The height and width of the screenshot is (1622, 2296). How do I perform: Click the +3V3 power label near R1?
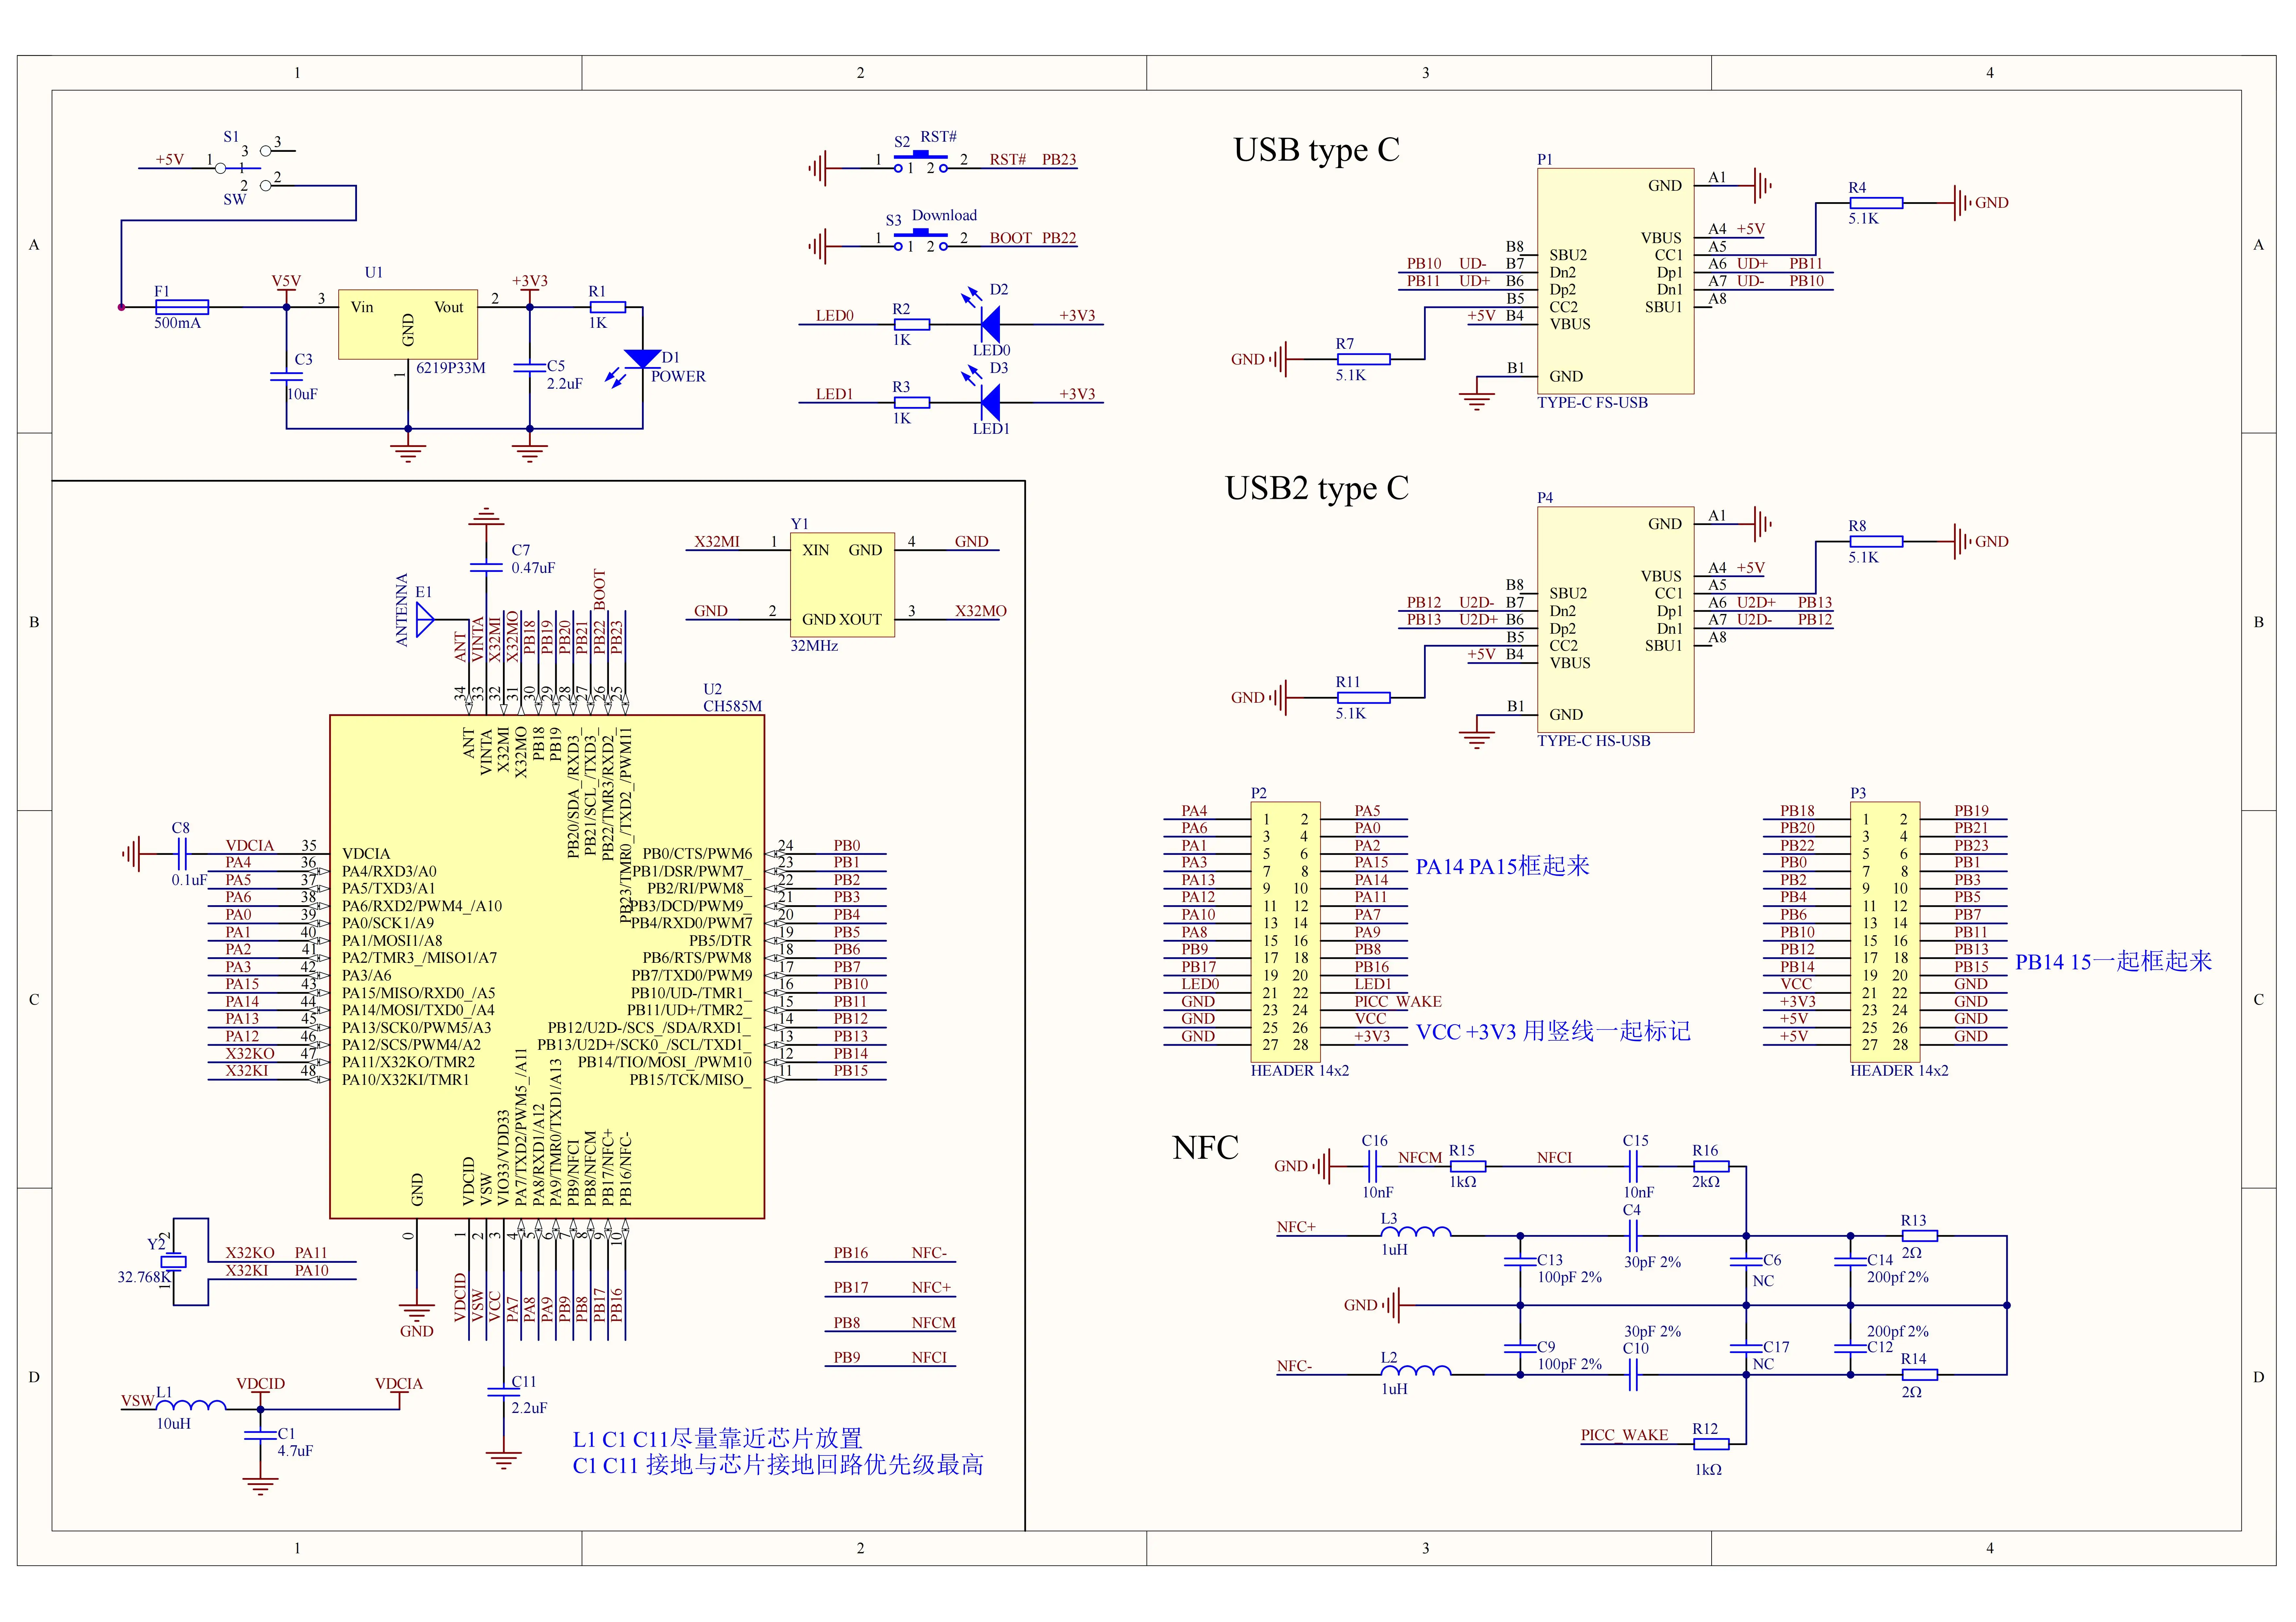coord(530,281)
